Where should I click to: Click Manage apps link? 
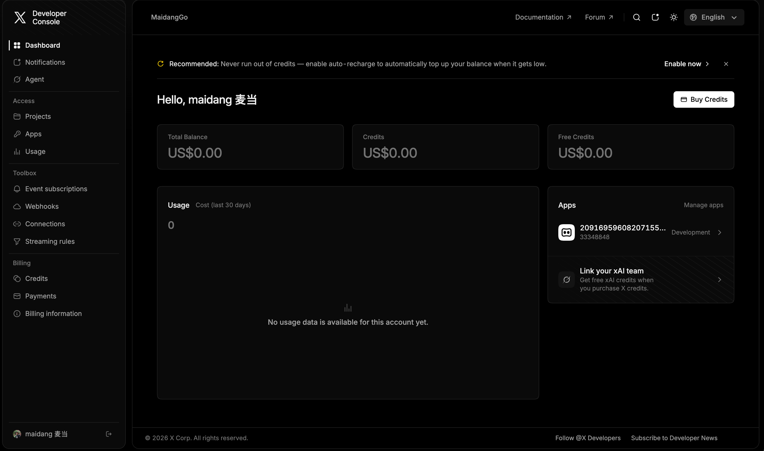point(703,205)
